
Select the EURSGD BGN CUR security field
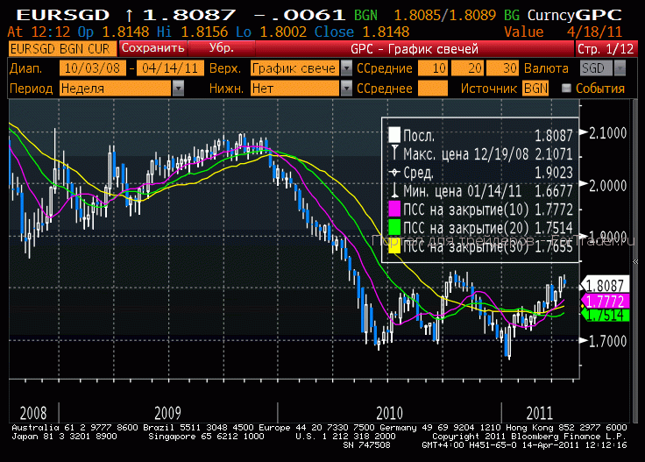[x=62, y=49]
